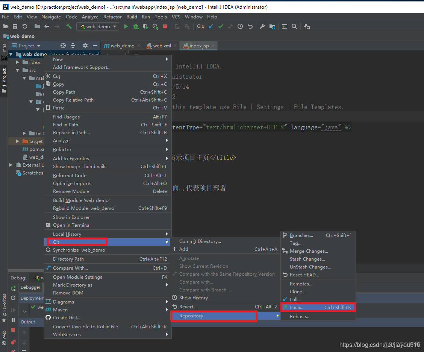
Task: Click View Breakpoints red circles icon
Action: point(13,342)
